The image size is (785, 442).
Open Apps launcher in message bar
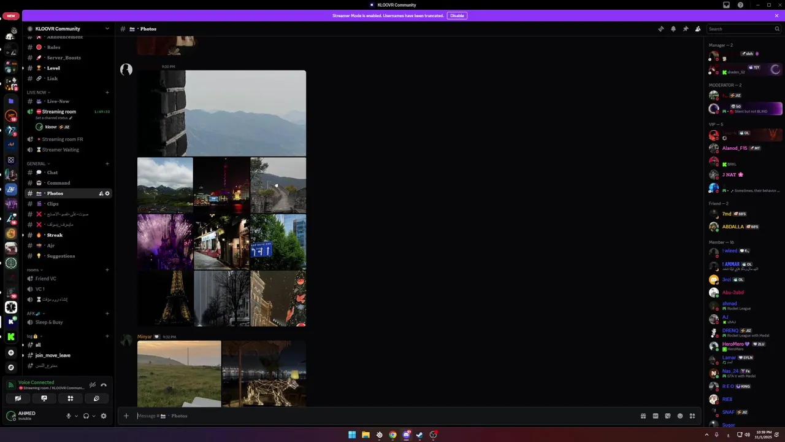click(692, 416)
